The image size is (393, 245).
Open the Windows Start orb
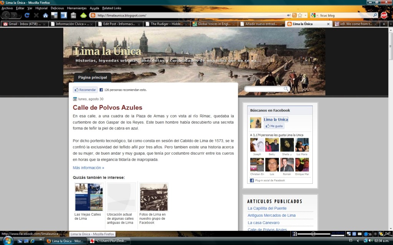click(x=8, y=241)
